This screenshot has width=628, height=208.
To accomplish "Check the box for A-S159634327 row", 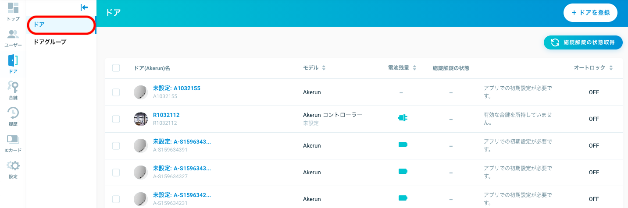I will point(116,173).
